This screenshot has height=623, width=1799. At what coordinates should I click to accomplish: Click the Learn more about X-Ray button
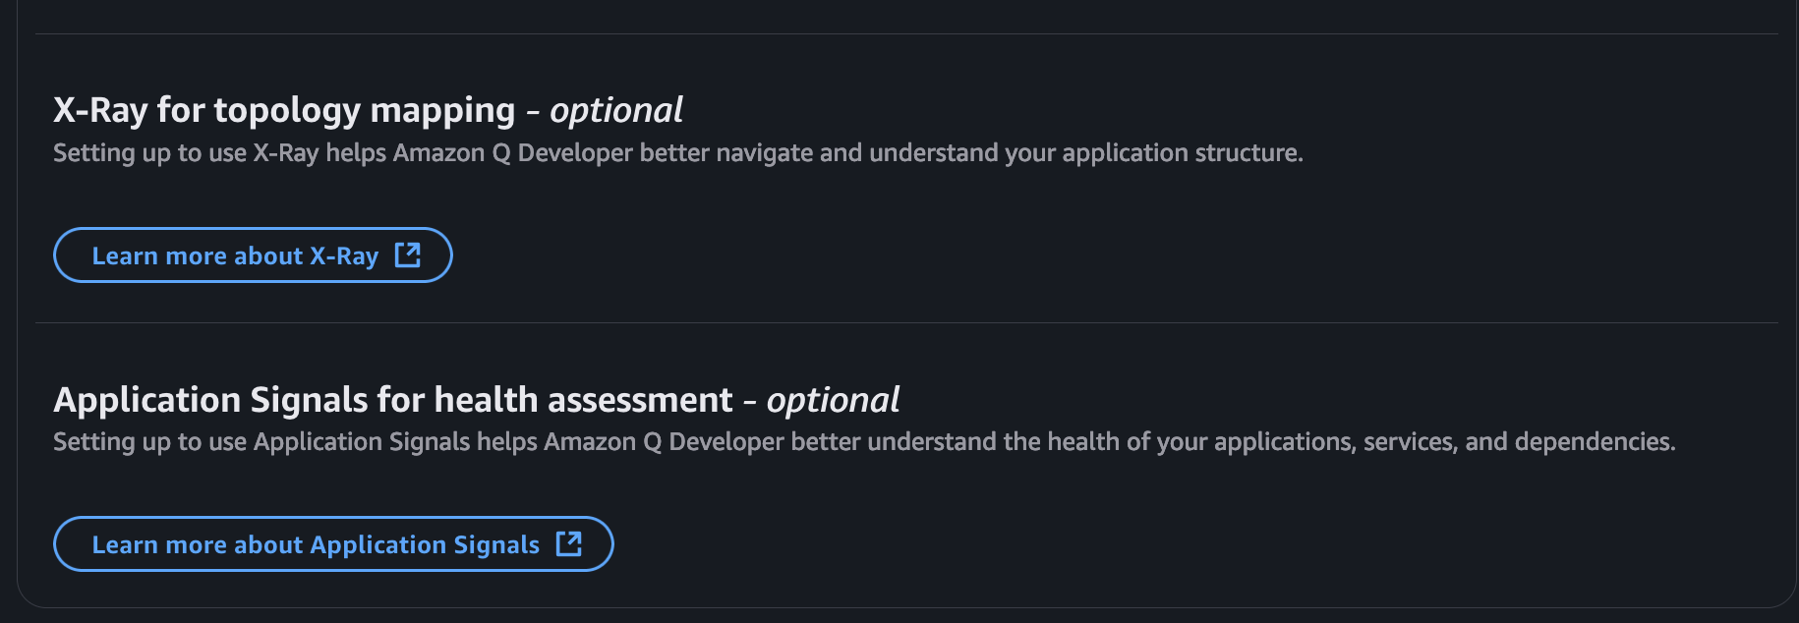point(235,255)
